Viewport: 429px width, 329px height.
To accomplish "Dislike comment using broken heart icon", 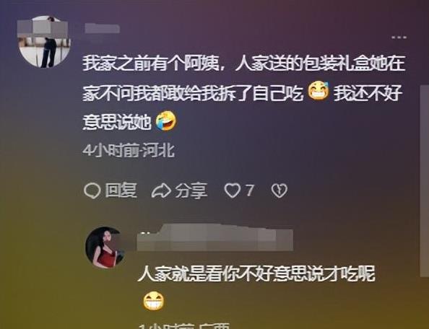I will (279, 190).
